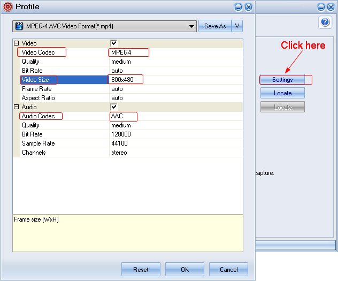The height and width of the screenshot is (281, 338).
Task: Select the MPEG-4 AVC Video Format combo box
Action: click(104, 26)
